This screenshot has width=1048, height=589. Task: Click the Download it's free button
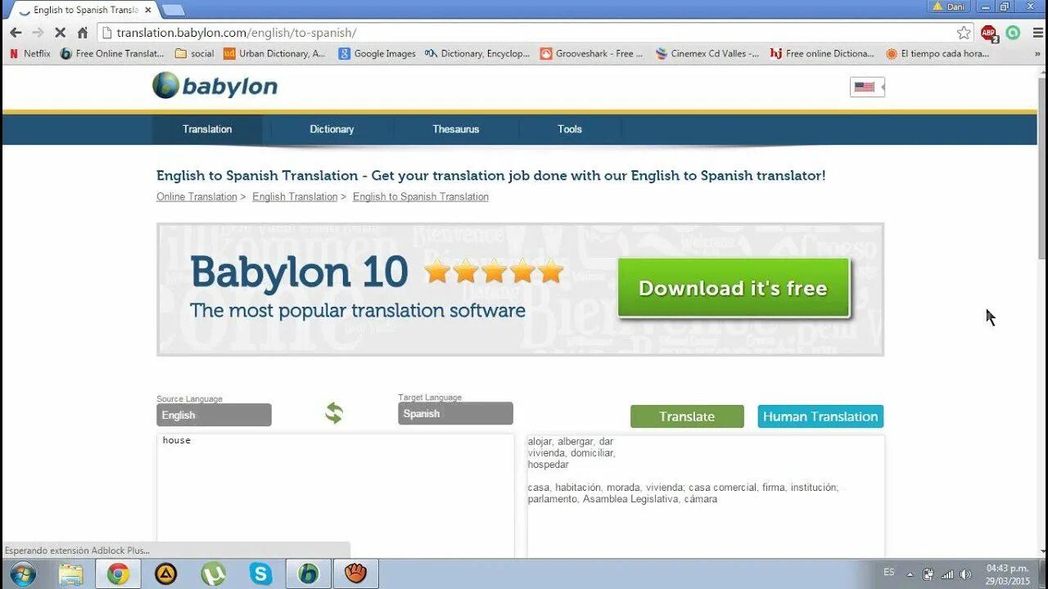click(734, 288)
